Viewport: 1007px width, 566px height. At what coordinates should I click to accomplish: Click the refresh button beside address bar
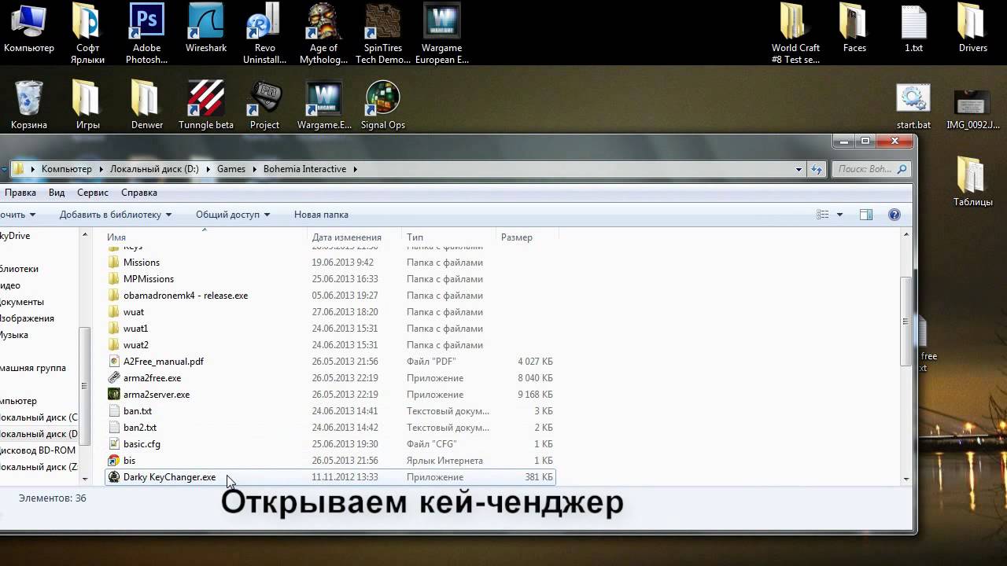pyautogui.click(x=817, y=169)
